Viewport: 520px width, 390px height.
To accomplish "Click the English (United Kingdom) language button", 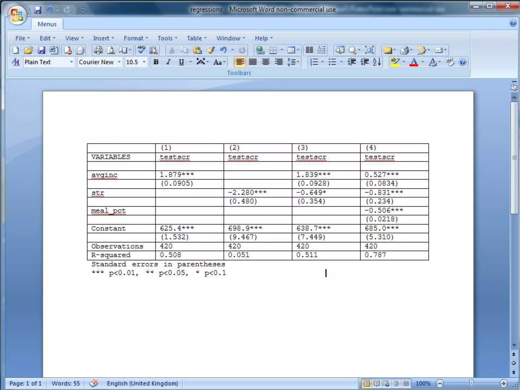I will pyautogui.click(x=142, y=383).
